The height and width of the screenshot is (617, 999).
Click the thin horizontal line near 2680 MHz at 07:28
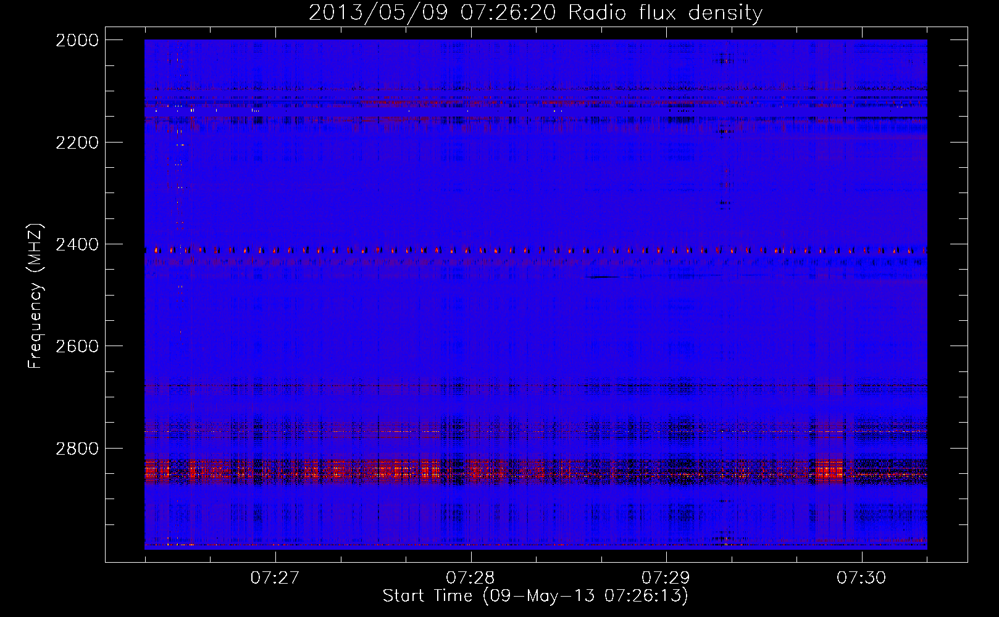tap(470, 386)
